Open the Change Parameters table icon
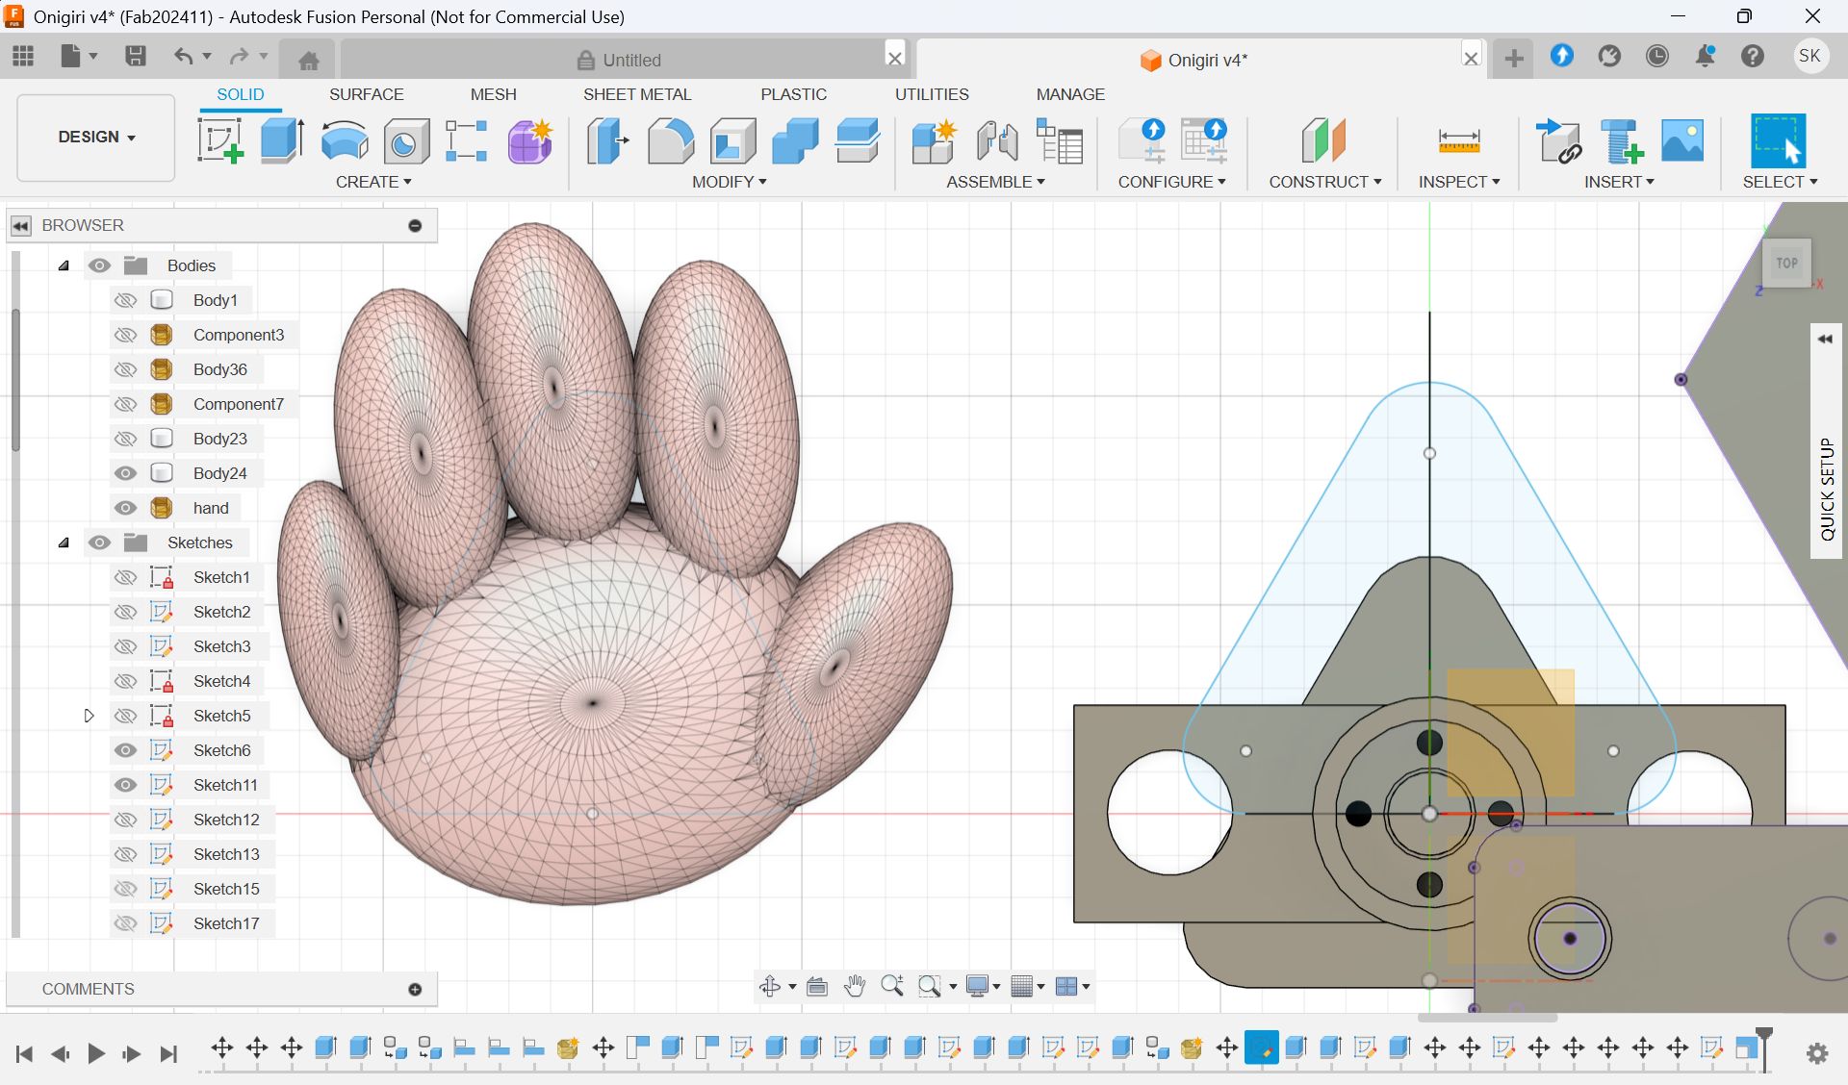 tap(1060, 140)
